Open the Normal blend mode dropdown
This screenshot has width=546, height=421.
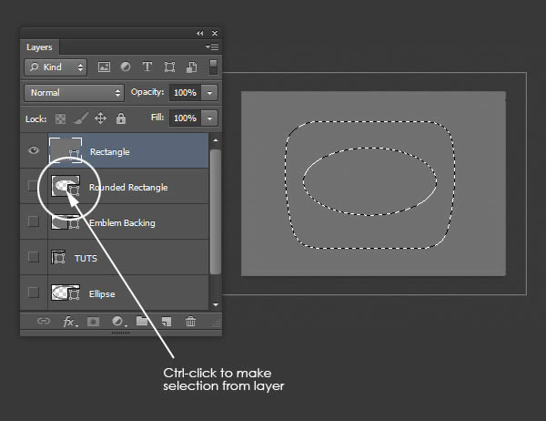75,92
